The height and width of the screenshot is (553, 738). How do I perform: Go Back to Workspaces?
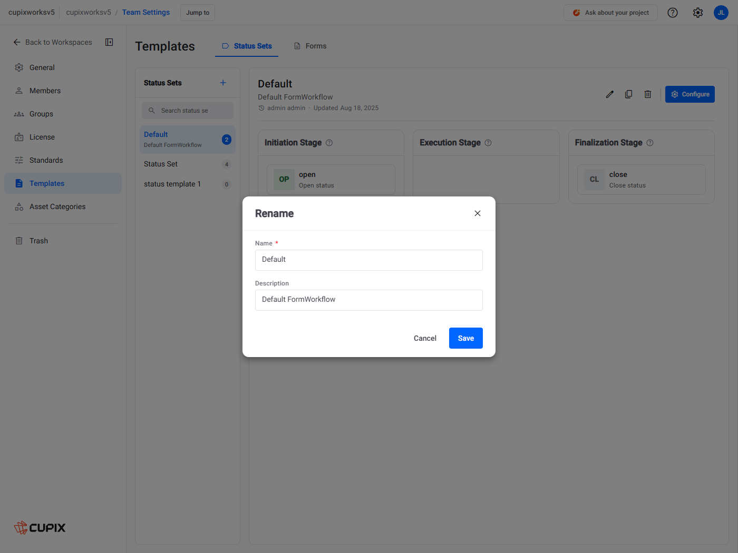(53, 42)
